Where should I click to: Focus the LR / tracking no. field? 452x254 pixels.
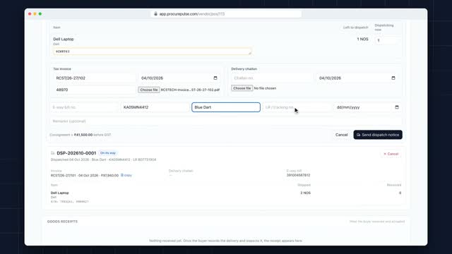(x=297, y=107)
